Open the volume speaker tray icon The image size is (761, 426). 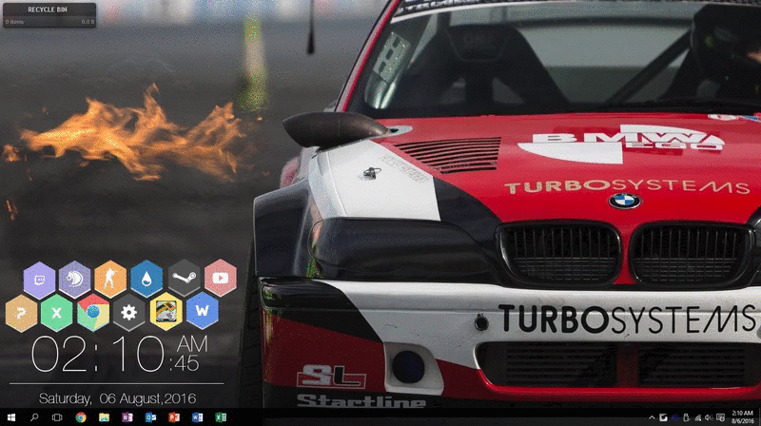[709, 417]
